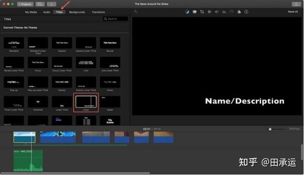Viewport: 304px width, 175px height.
Task: Click the Name/Description text in the viewer
Action: (x=245, y=101)
